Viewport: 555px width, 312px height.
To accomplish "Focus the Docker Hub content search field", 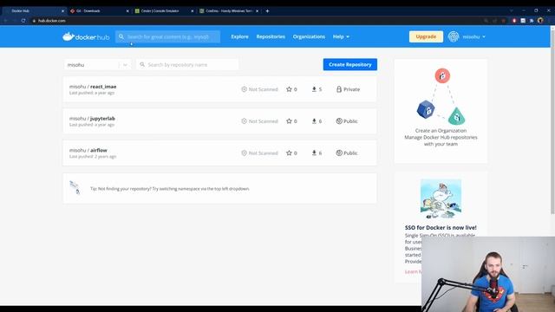I will point(167,36).
